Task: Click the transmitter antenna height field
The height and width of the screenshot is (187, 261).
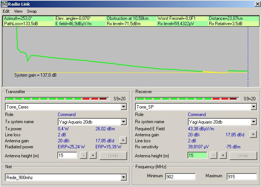Action: point(67,155)
